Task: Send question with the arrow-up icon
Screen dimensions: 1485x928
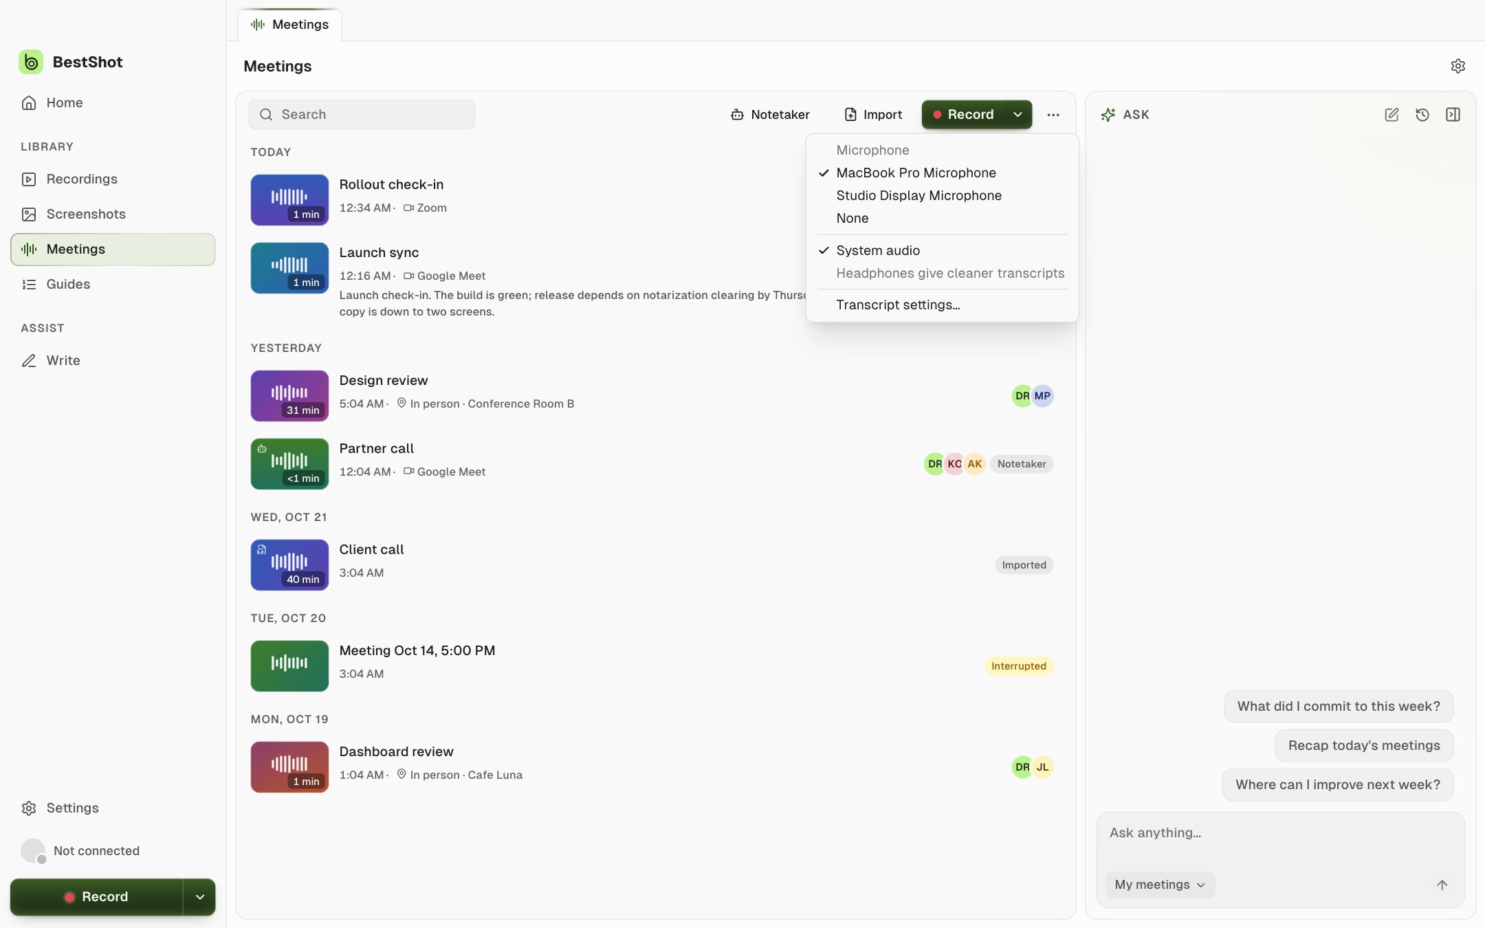Action: click(x=1442, y=885)
